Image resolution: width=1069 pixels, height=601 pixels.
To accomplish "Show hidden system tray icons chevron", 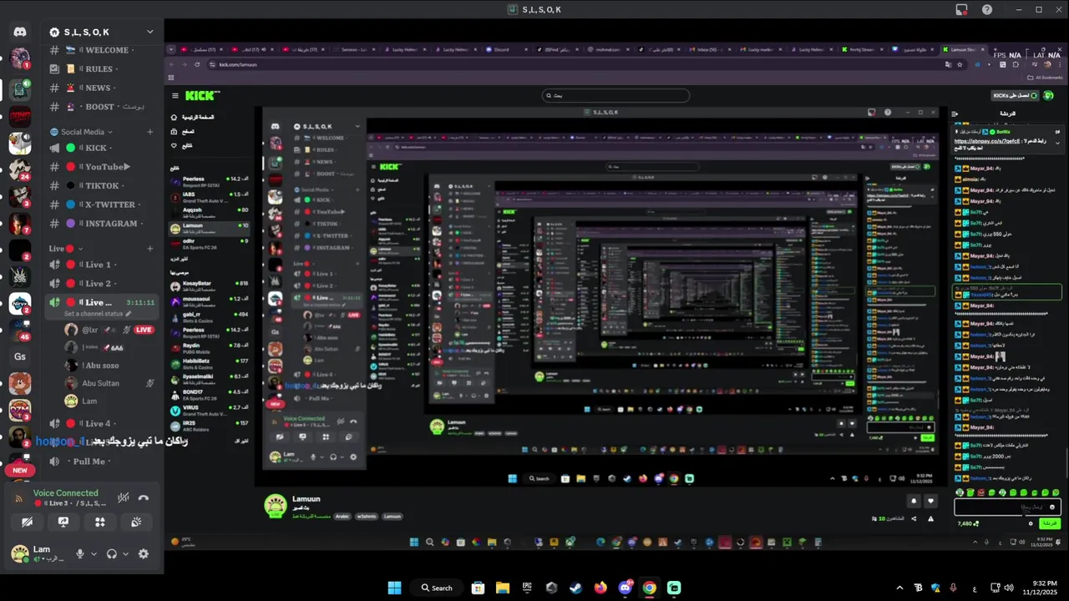I will (x=899, y=588).
